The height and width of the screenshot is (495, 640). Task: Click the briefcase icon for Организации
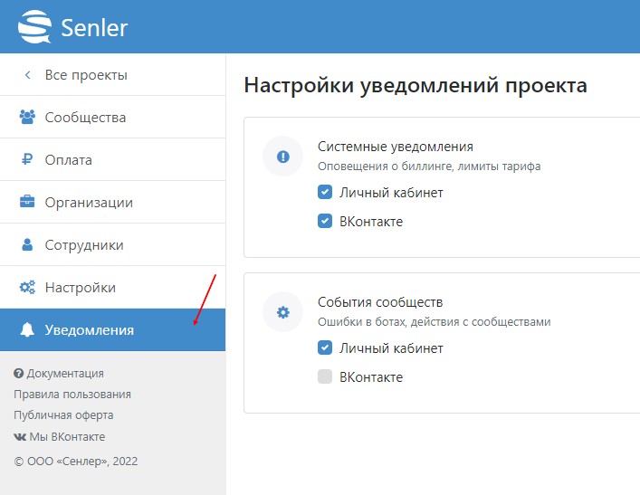27,203
